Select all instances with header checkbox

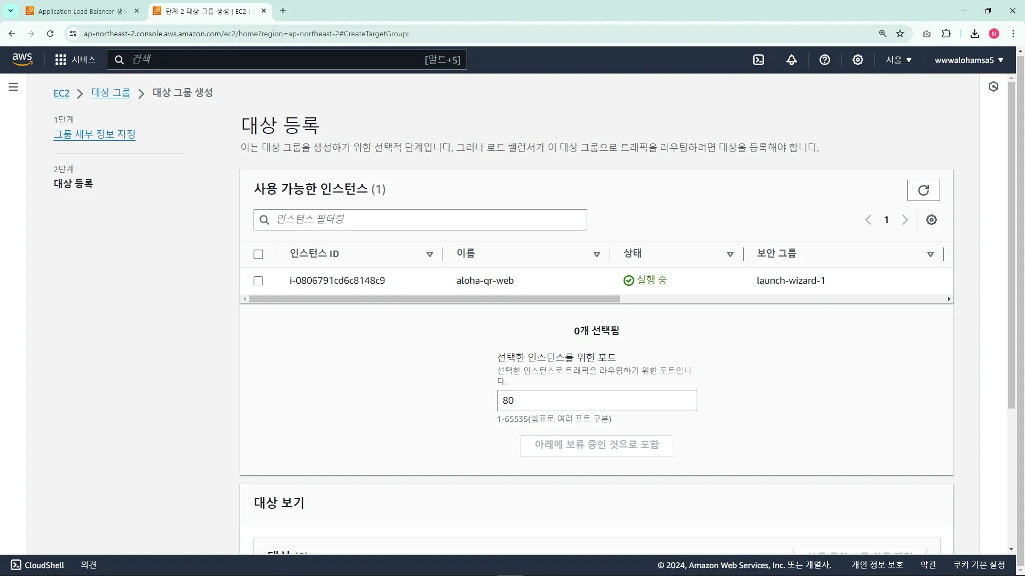pyautogui.click(x=258, y=254)
